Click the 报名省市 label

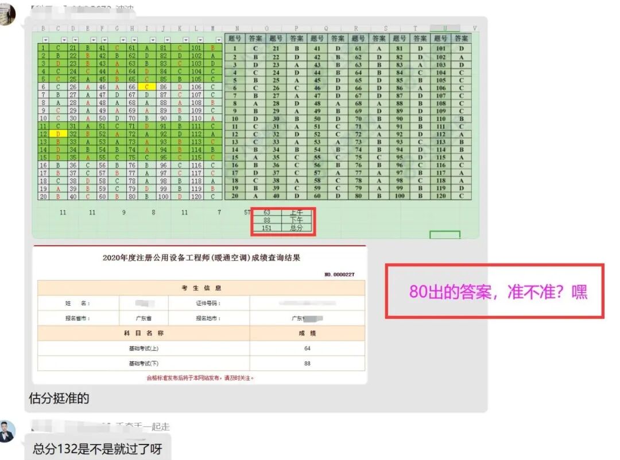tap(77, 318)
